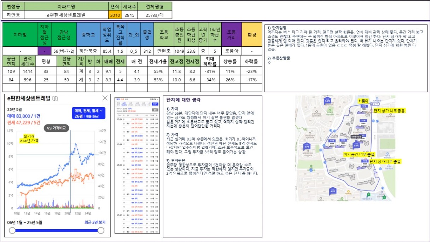Select the 지하철 header cell

pos(20,35)
